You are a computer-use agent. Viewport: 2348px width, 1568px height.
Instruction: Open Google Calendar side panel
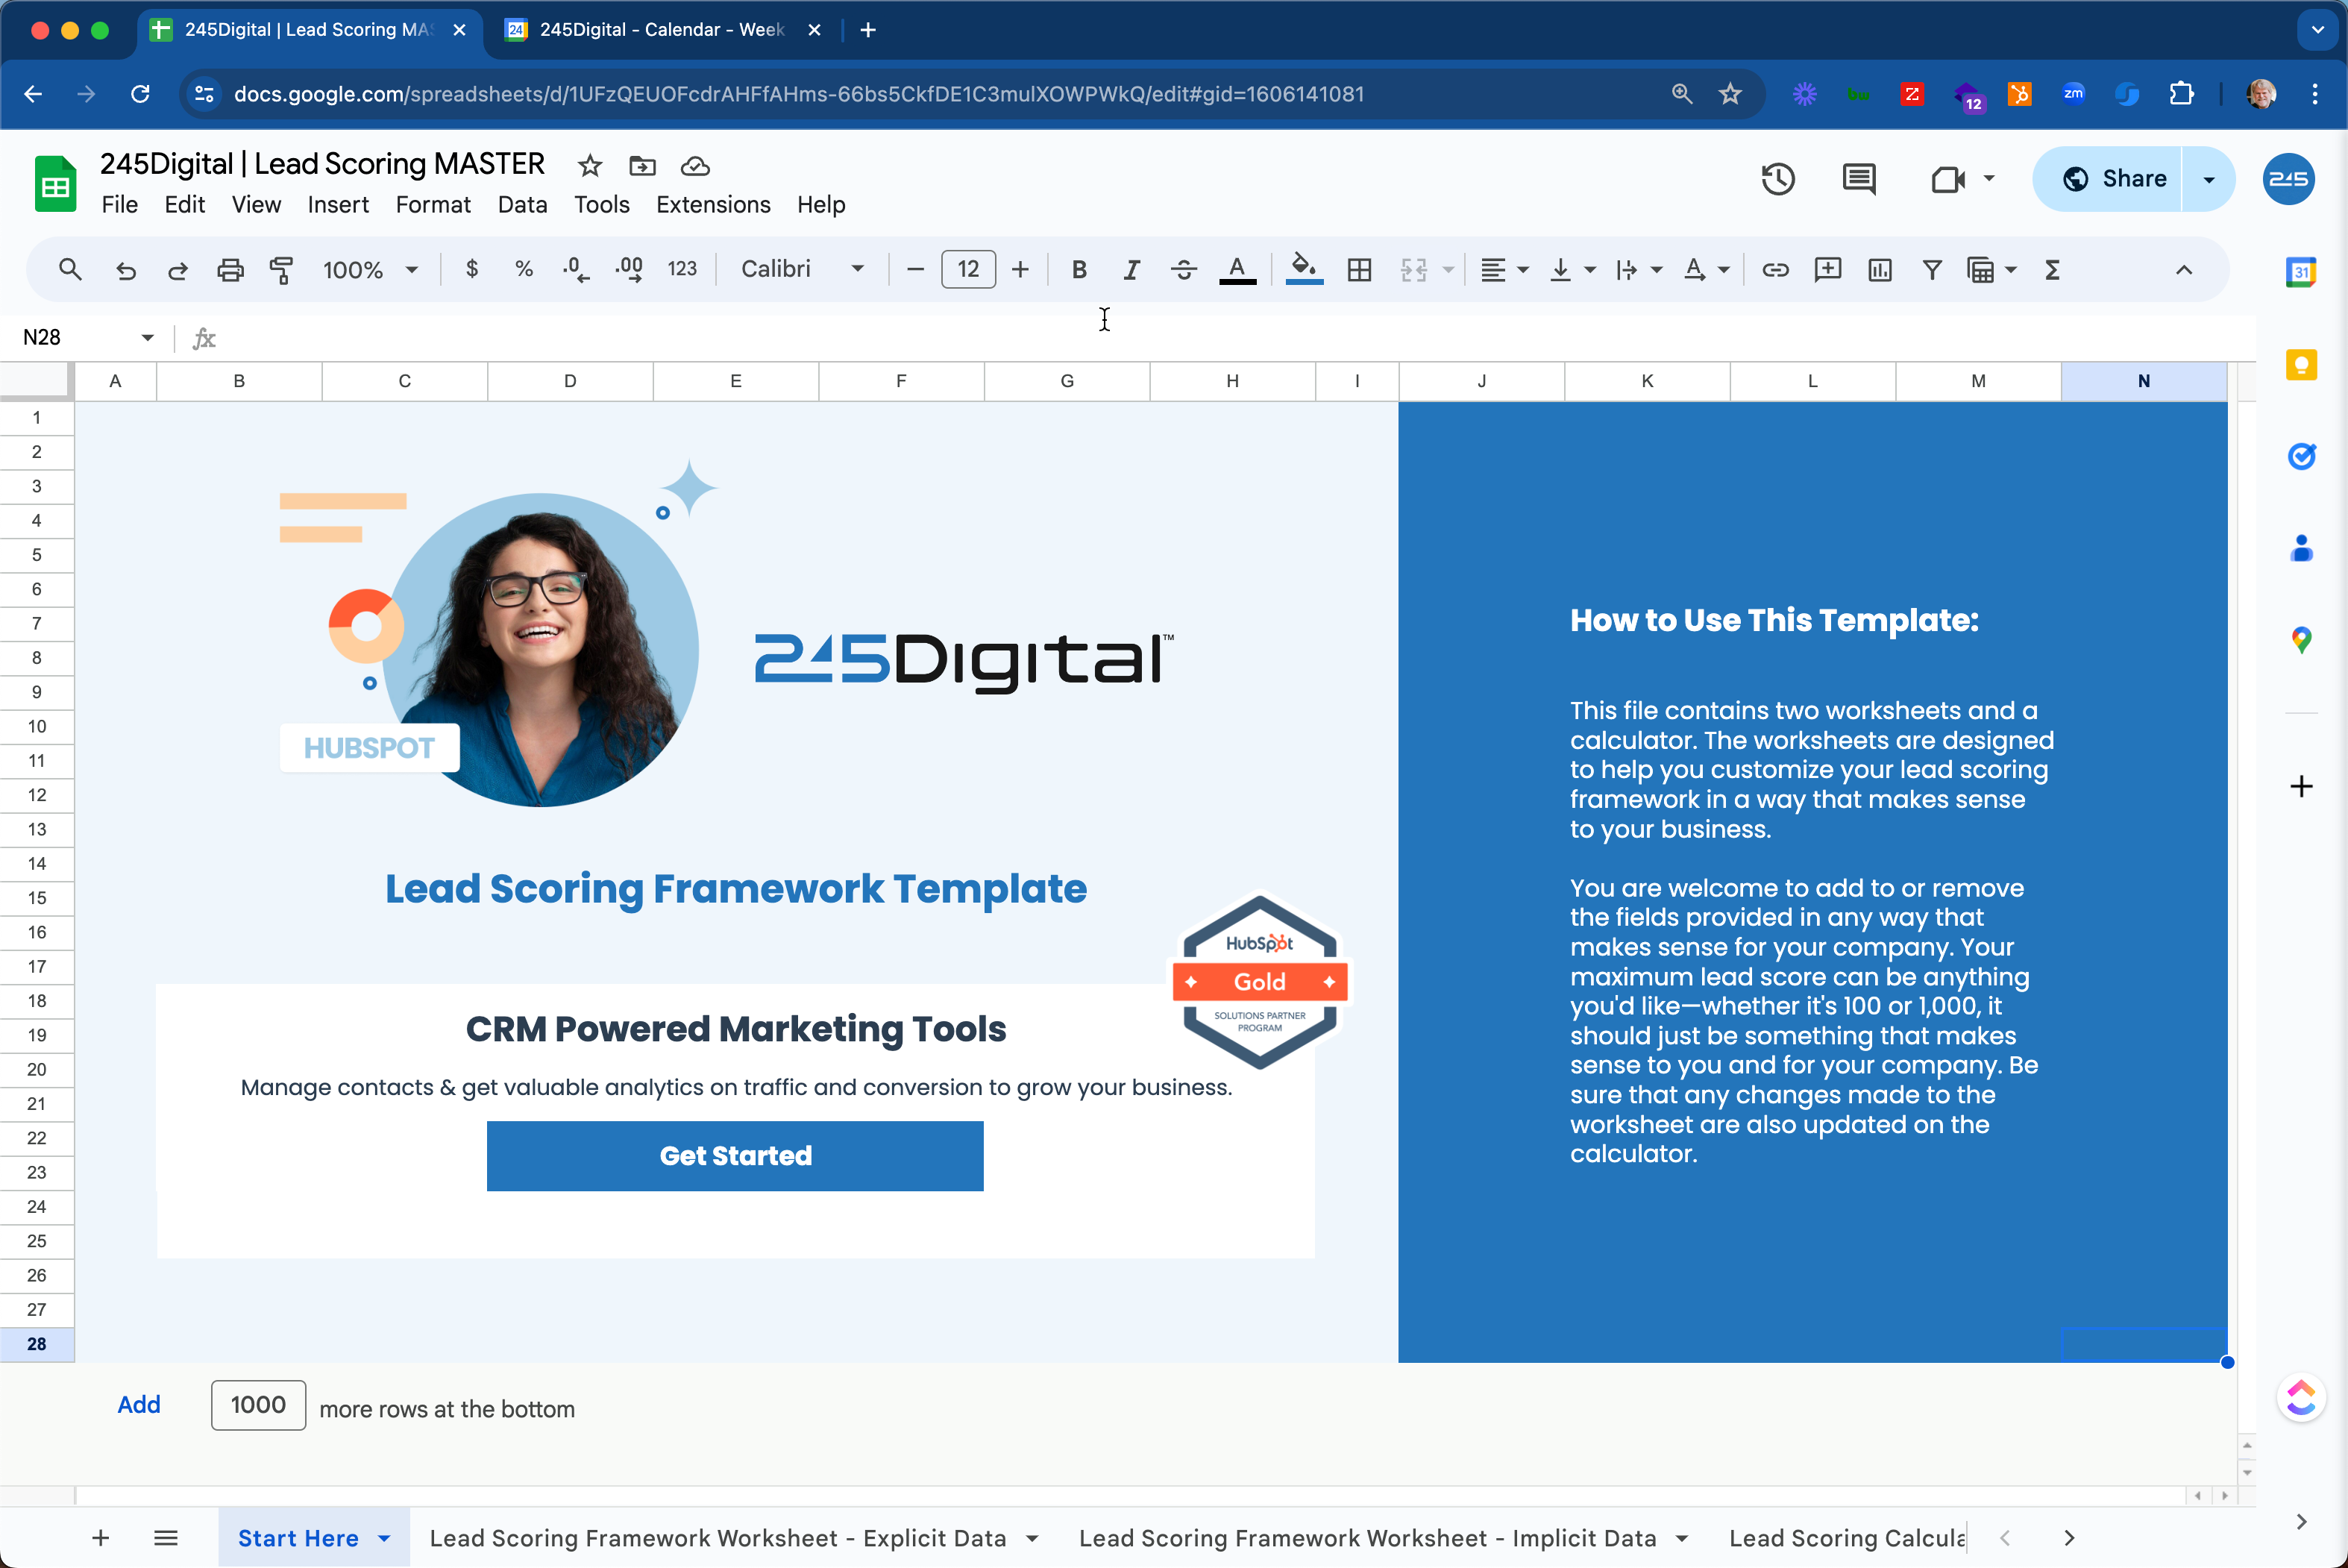click(2301, 272)
